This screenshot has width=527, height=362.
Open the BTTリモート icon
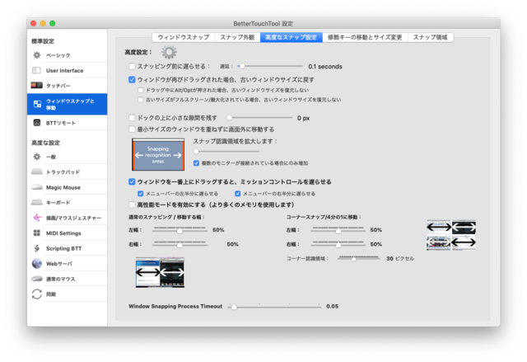coord(36,123)
